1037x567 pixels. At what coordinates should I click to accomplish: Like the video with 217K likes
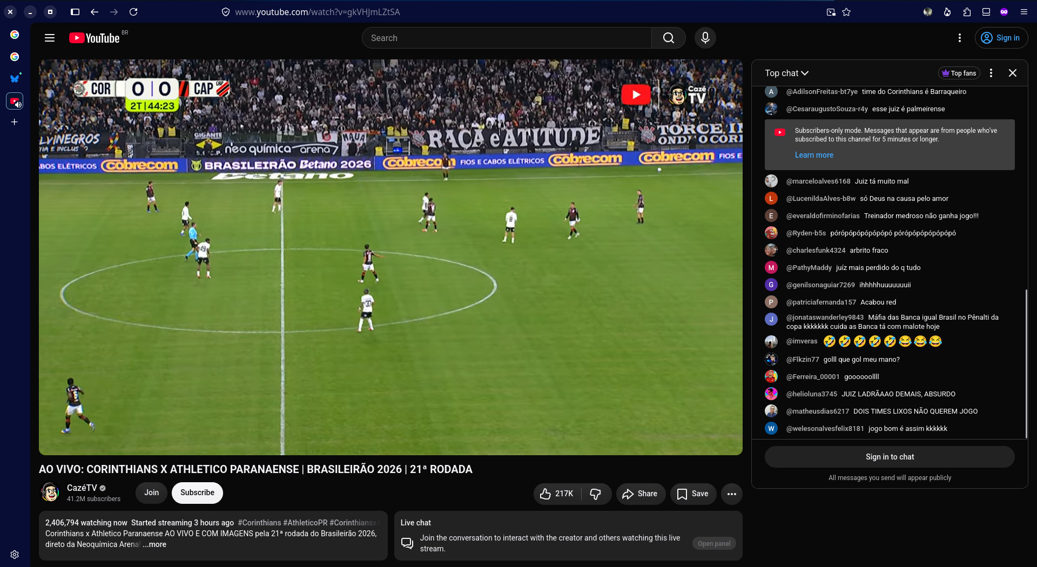pos(557,494)
